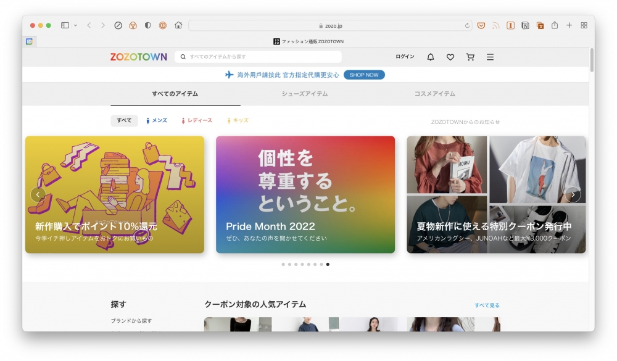Screen dimensions: 617x361
Task: Click the すべて見る link
Action: click(x=487, y=305)
